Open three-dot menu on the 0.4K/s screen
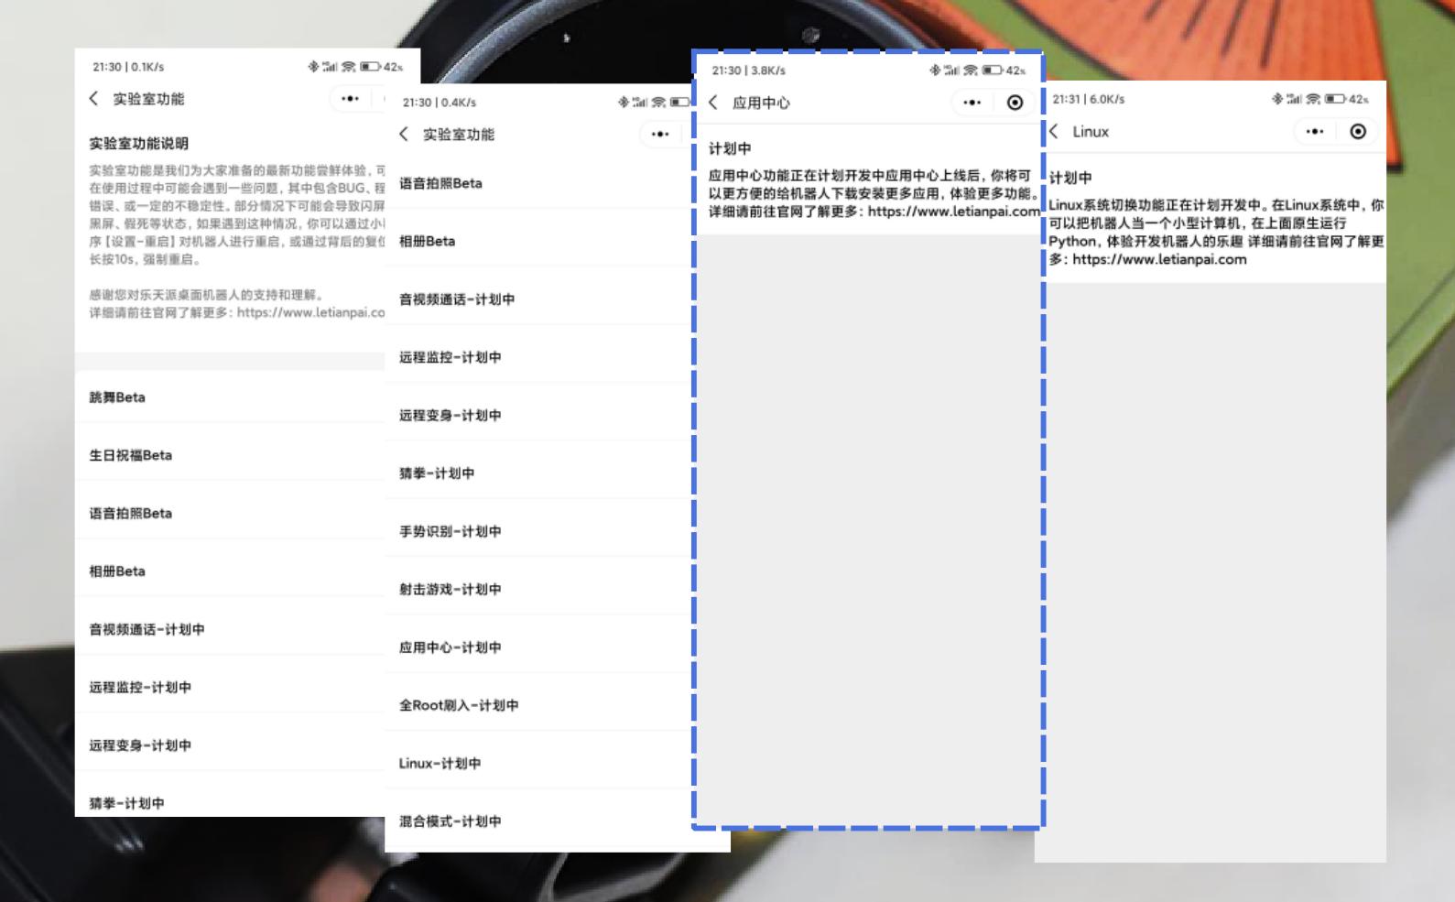This screenshot has height=902, width=1455. point(660,134)
